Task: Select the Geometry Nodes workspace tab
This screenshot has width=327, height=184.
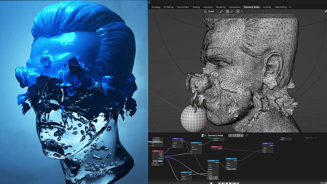Action: [x=252, y=7]
